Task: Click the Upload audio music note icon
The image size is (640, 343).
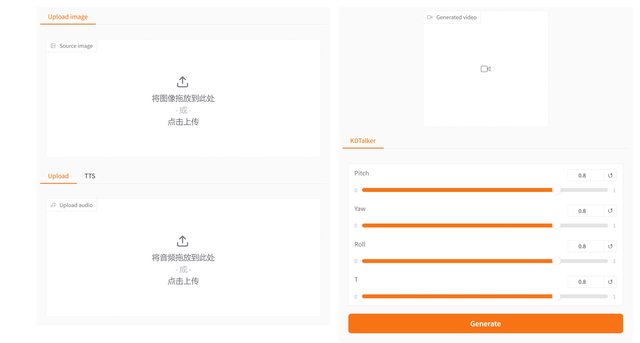Action: tap(53, 205)
